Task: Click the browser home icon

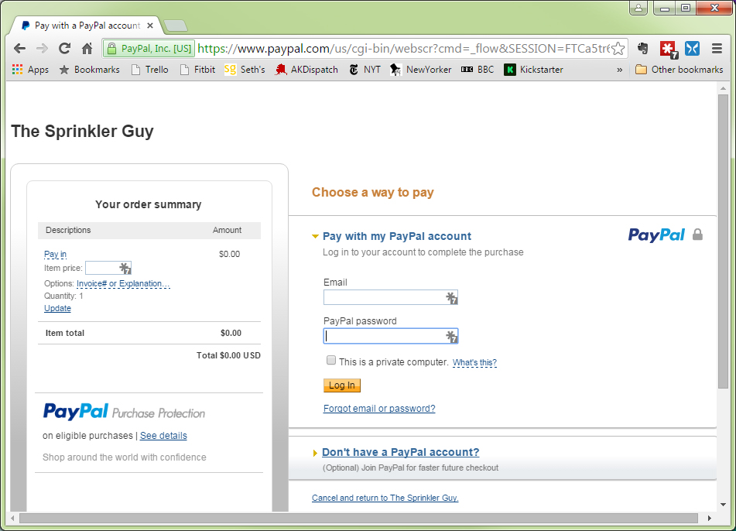Action: coord(87,48)
